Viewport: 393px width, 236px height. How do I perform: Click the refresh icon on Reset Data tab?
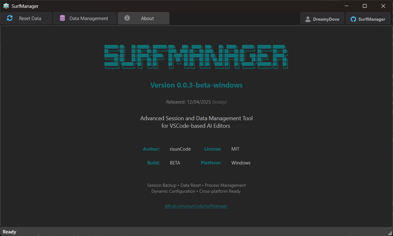[10, 18]
